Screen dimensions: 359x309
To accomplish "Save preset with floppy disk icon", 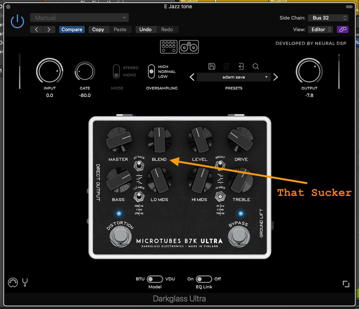I will click(211, 66).
